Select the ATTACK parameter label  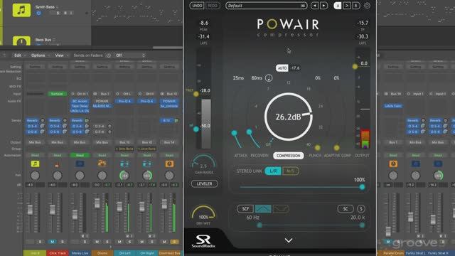pos(240,156)
